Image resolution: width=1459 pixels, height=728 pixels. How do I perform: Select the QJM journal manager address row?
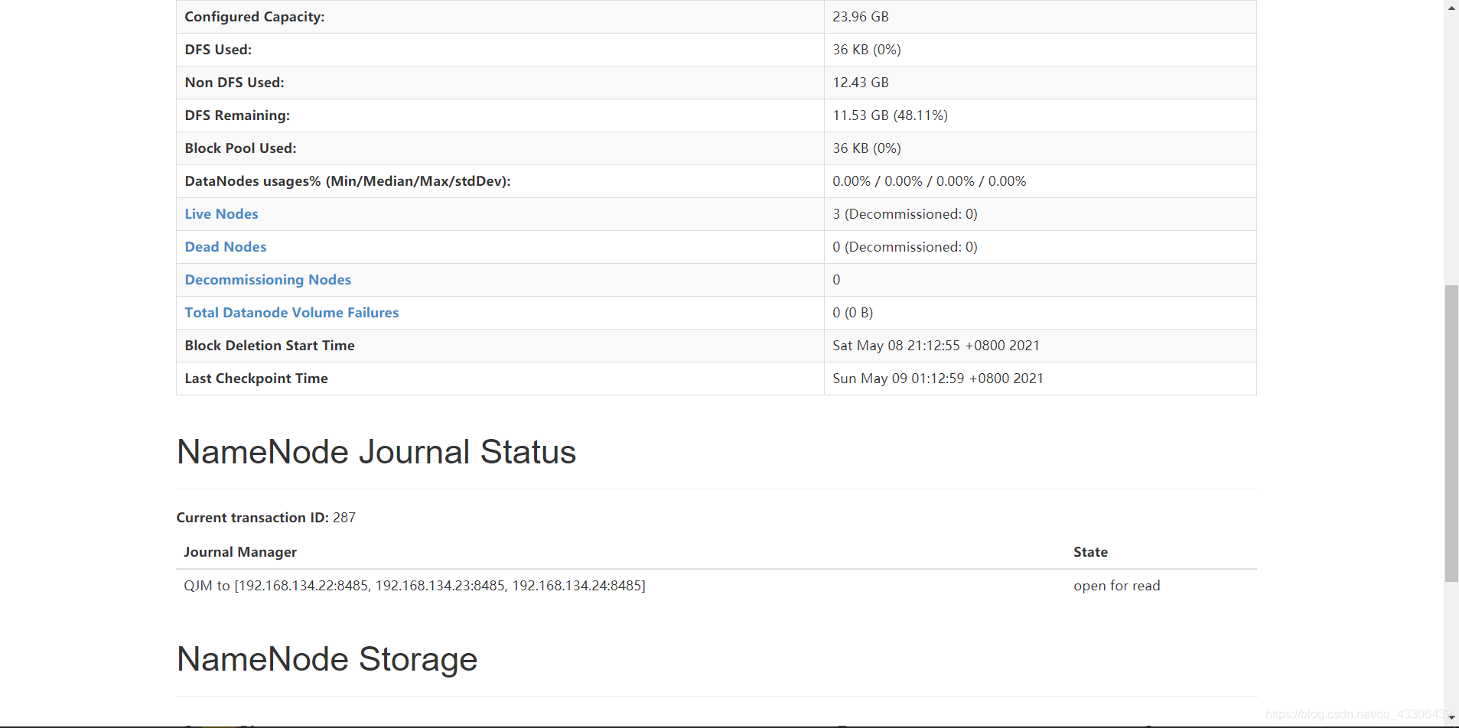pyautogui.click(x=415, y=586)
